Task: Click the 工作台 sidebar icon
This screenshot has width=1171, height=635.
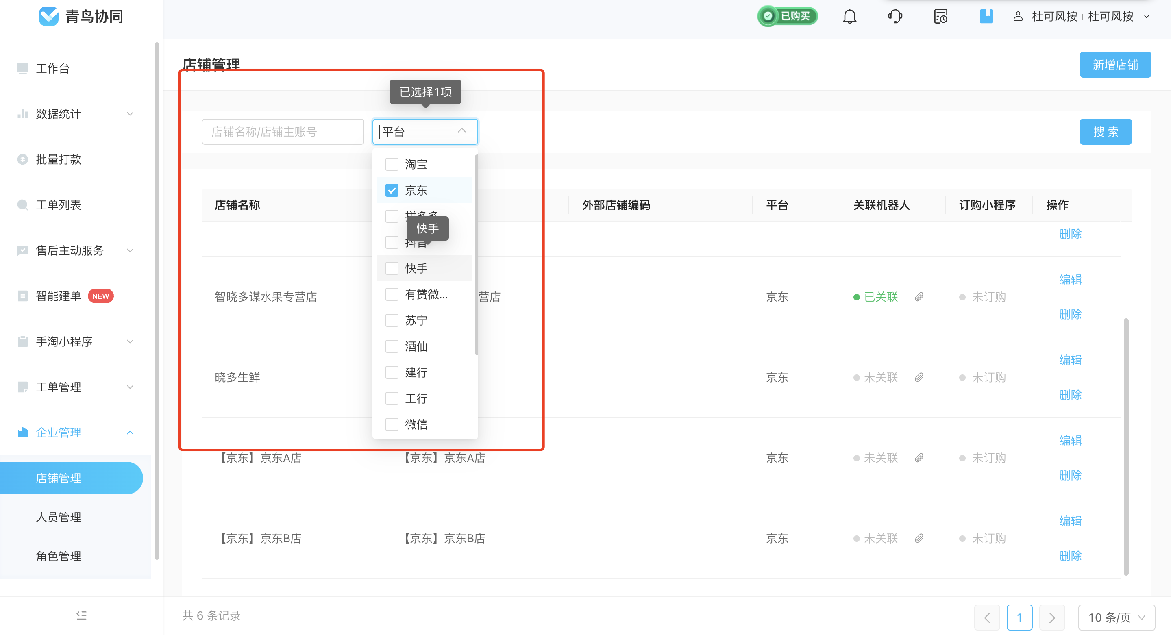Action: point(23,68)
